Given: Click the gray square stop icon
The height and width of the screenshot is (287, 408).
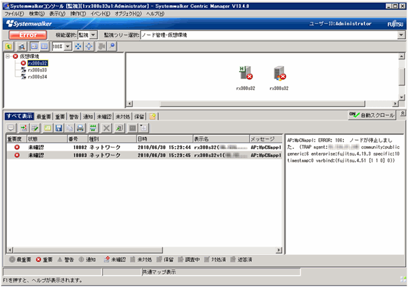Looking at the screenshot, I should click(x=132, y=128).
